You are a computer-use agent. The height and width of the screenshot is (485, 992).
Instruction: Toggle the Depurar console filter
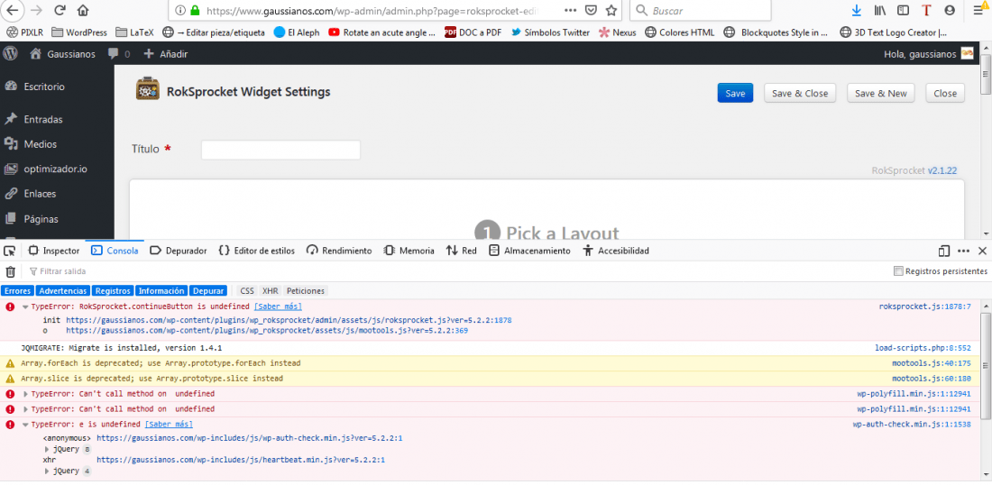click(x=208, y=291)
